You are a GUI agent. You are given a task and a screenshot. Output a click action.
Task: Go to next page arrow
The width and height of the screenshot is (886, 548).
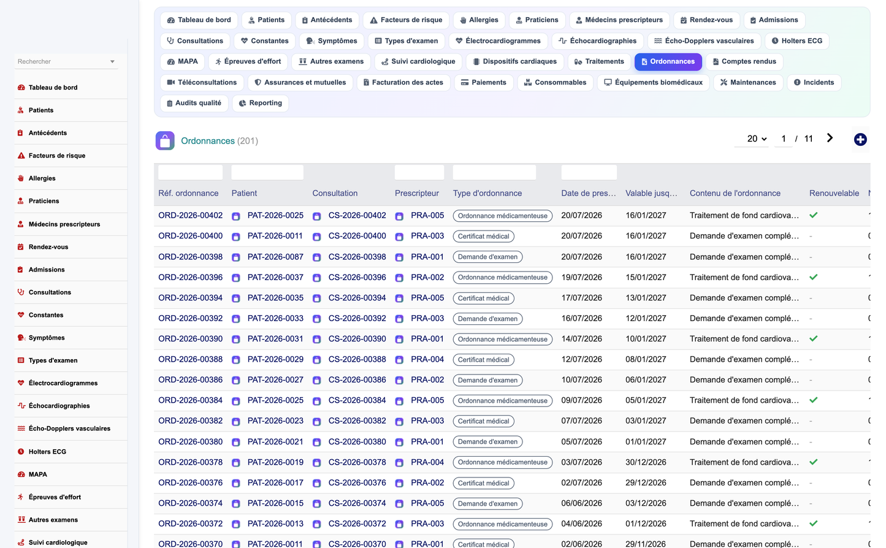click(x=830, y=139)
